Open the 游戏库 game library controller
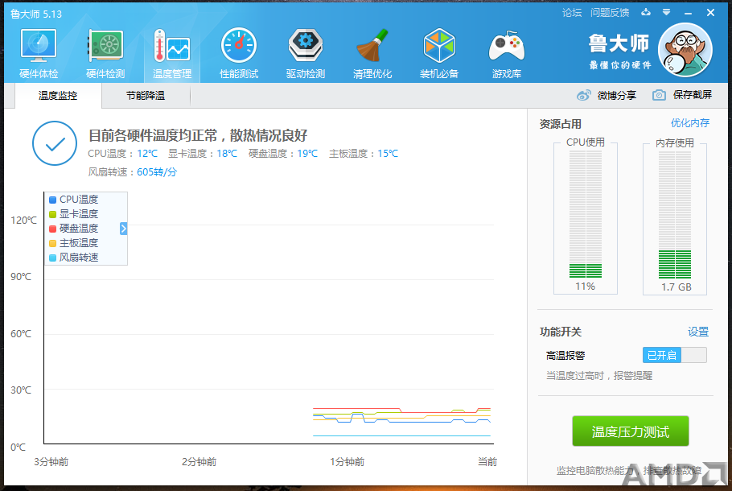 (x=507, y=53)
